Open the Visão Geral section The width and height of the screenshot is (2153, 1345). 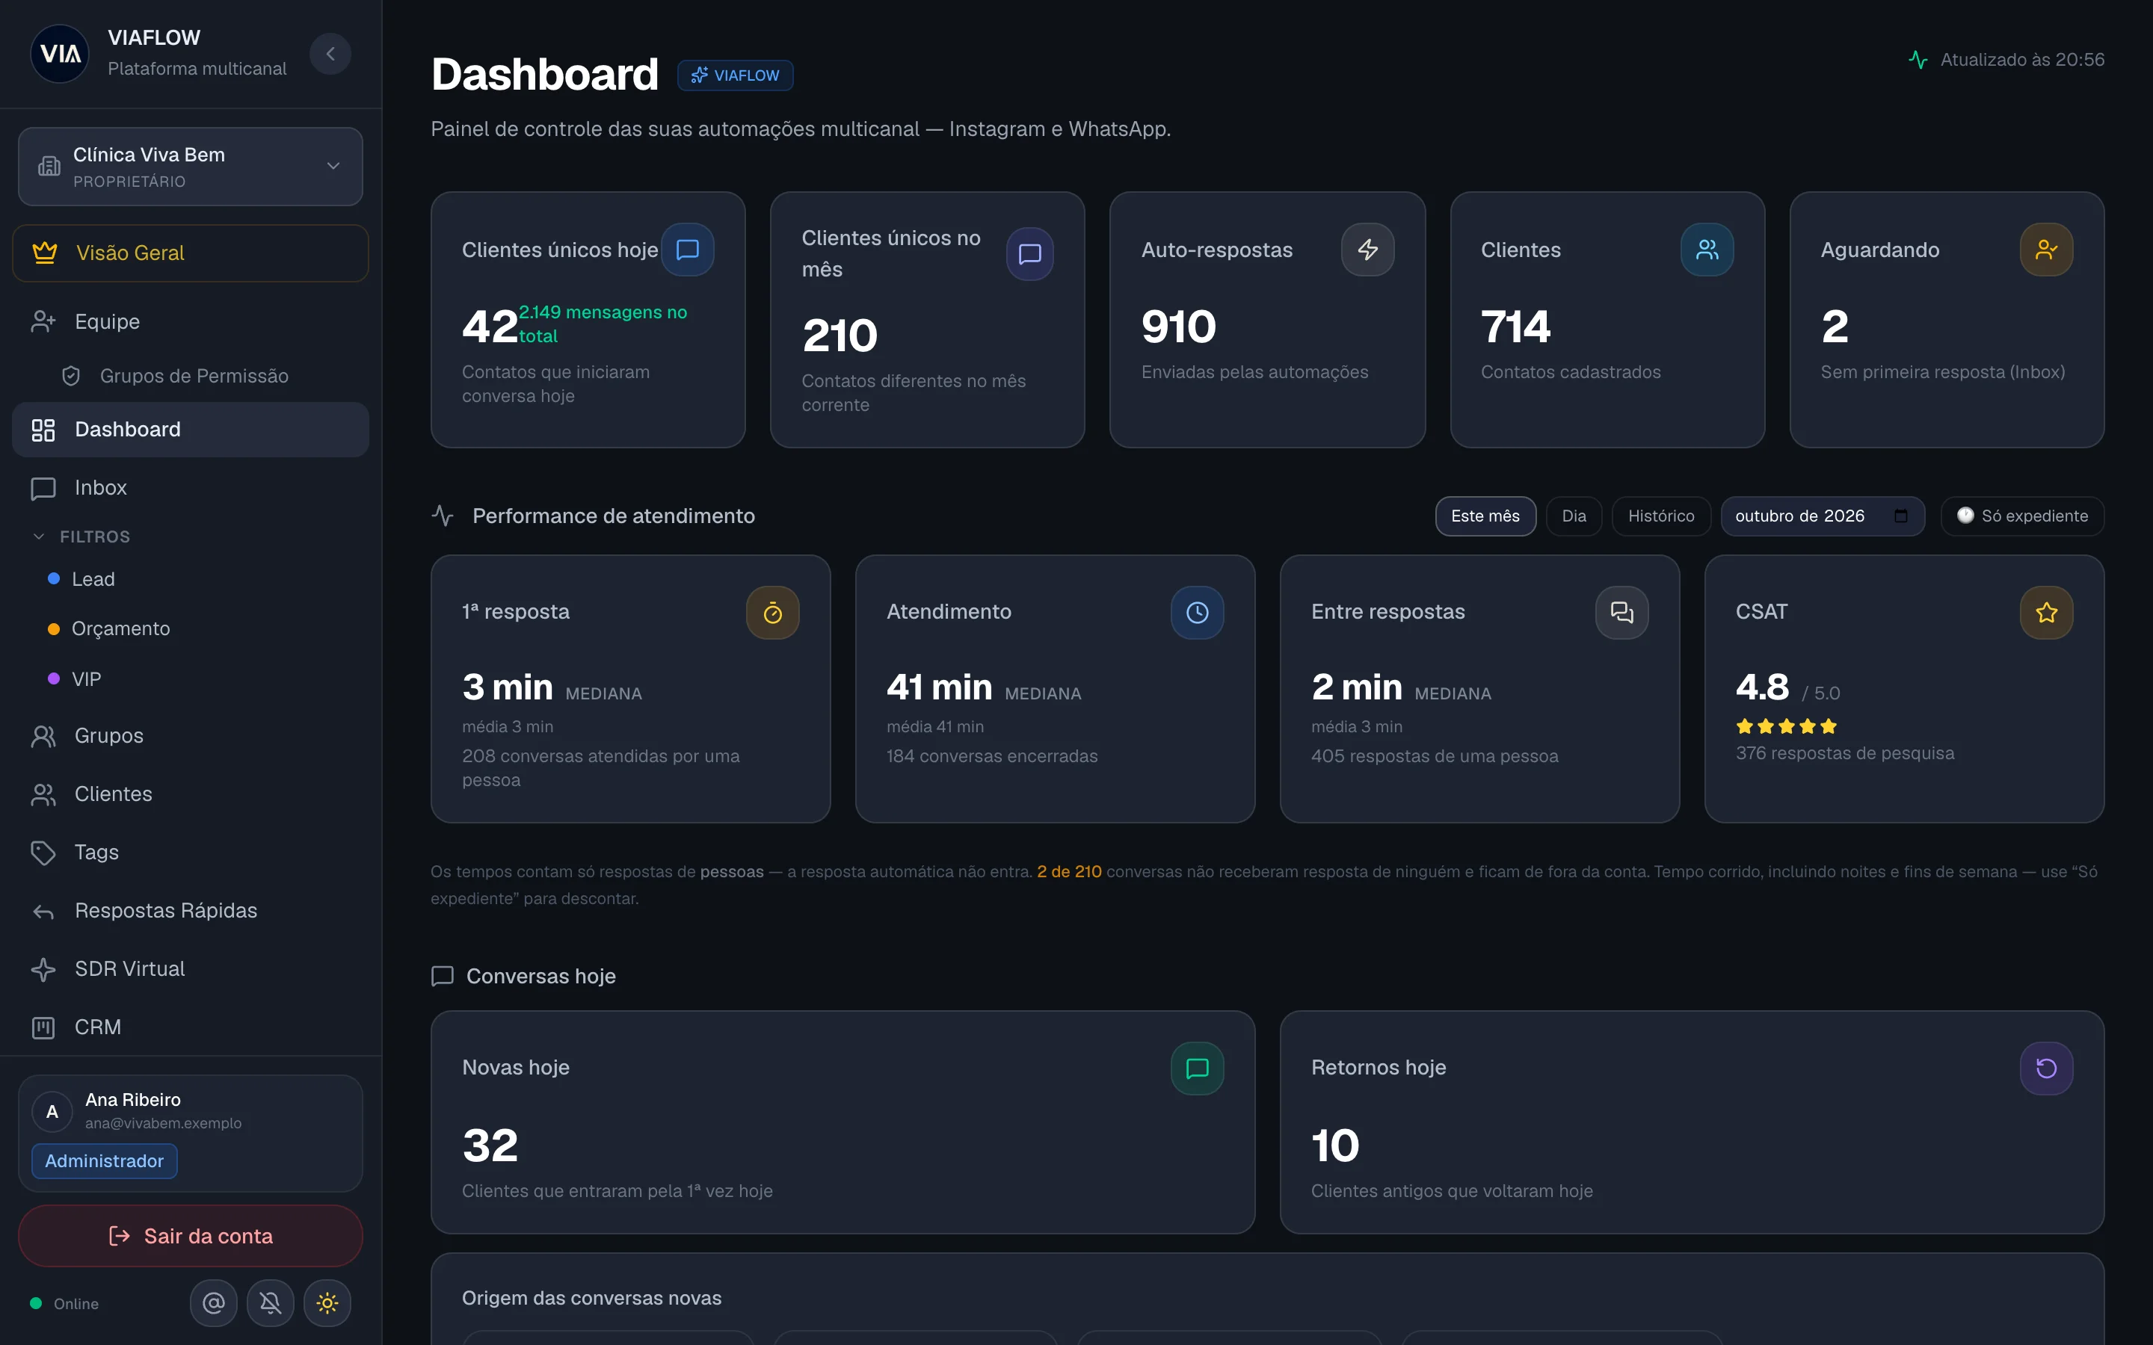191,253
